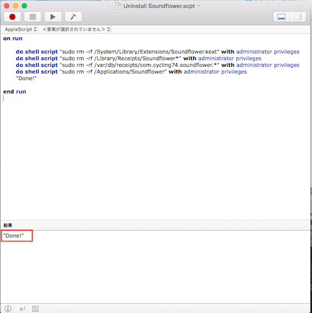Show description with the info icon
Viewport: 312px width, 313px height.
click(x=8, y=309)
